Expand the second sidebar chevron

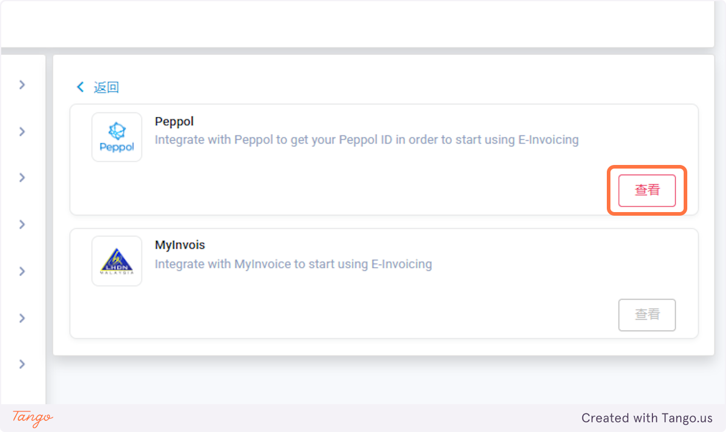(22, 131)
